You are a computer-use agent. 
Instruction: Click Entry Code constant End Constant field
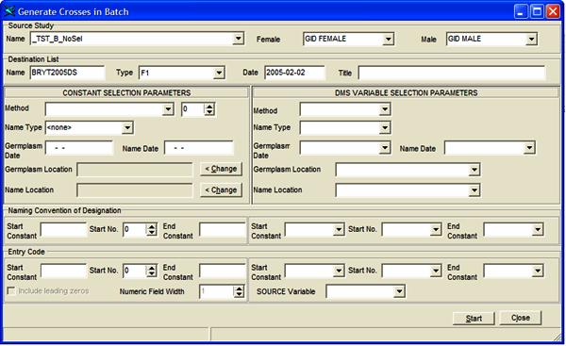coord(222,271)
